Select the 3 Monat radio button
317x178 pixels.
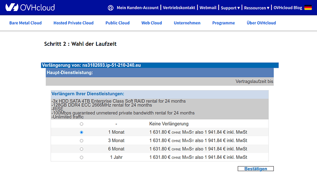coord(81,141)
